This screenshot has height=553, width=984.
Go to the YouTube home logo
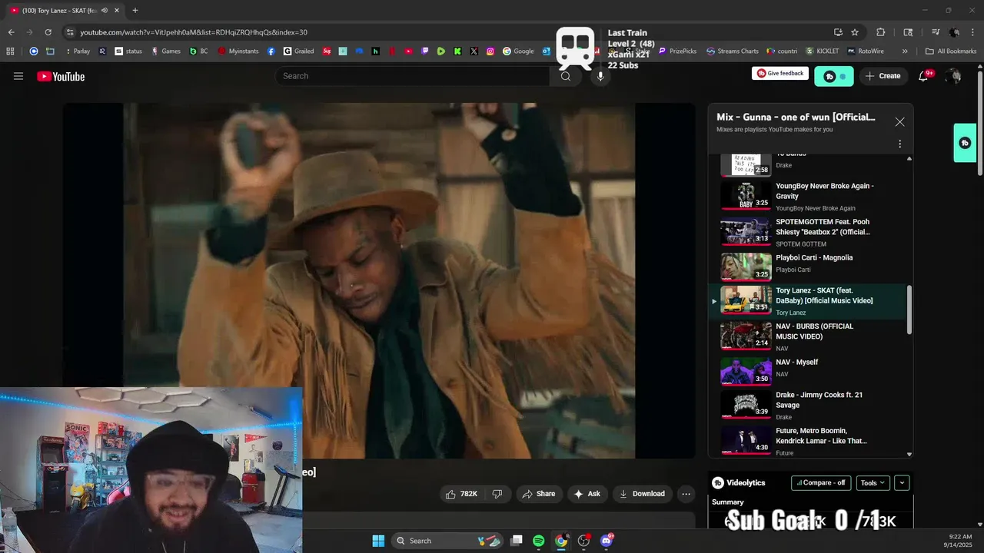[x=61, y=76]
